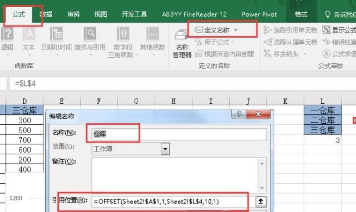The image size is (356, 212).
Task: Expand the 移去箭头 dropdown arrow
Action: (305, 54)
